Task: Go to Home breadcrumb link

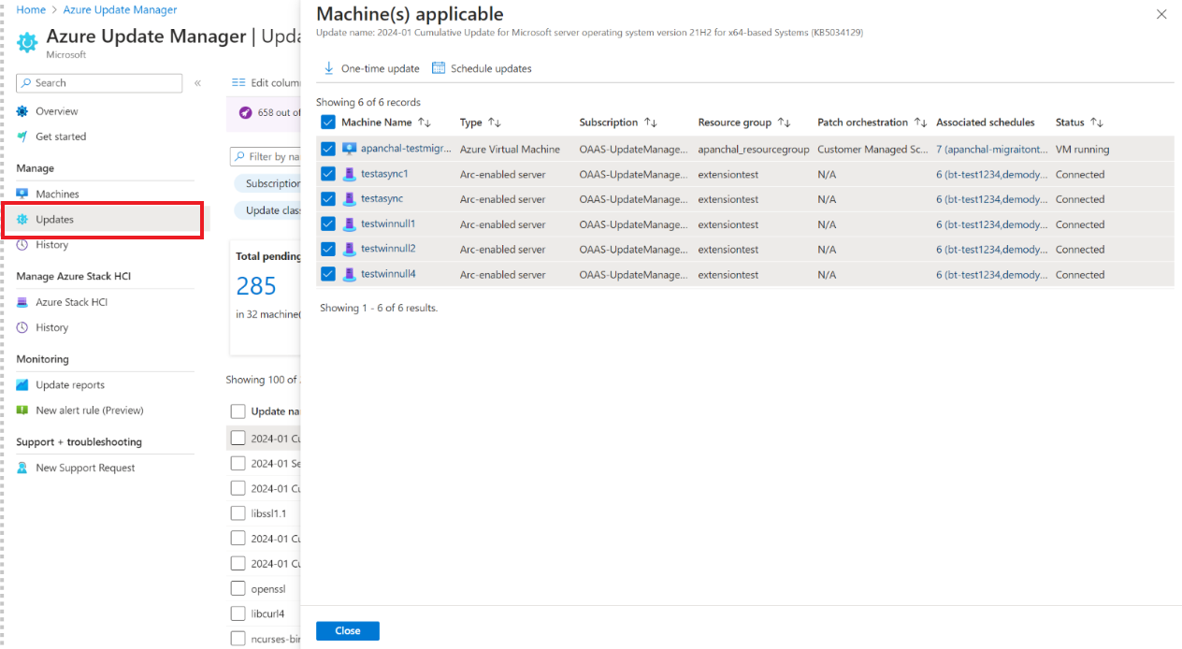Action: coord(31,9)
